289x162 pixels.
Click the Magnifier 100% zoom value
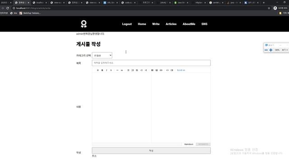coord(277,50)
